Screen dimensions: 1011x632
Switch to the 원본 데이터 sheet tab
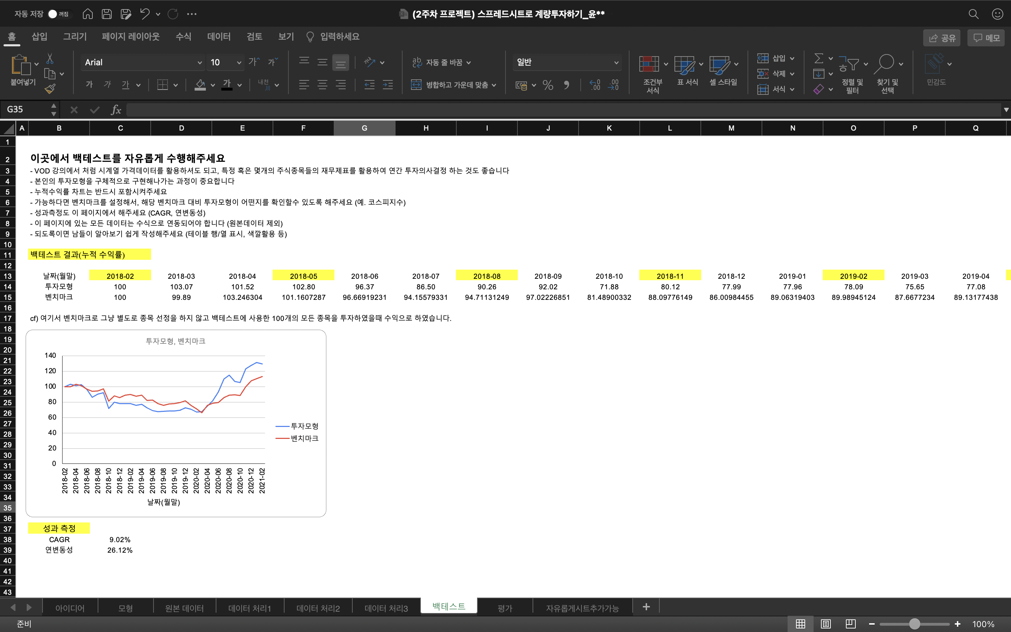tap(184, 608)
